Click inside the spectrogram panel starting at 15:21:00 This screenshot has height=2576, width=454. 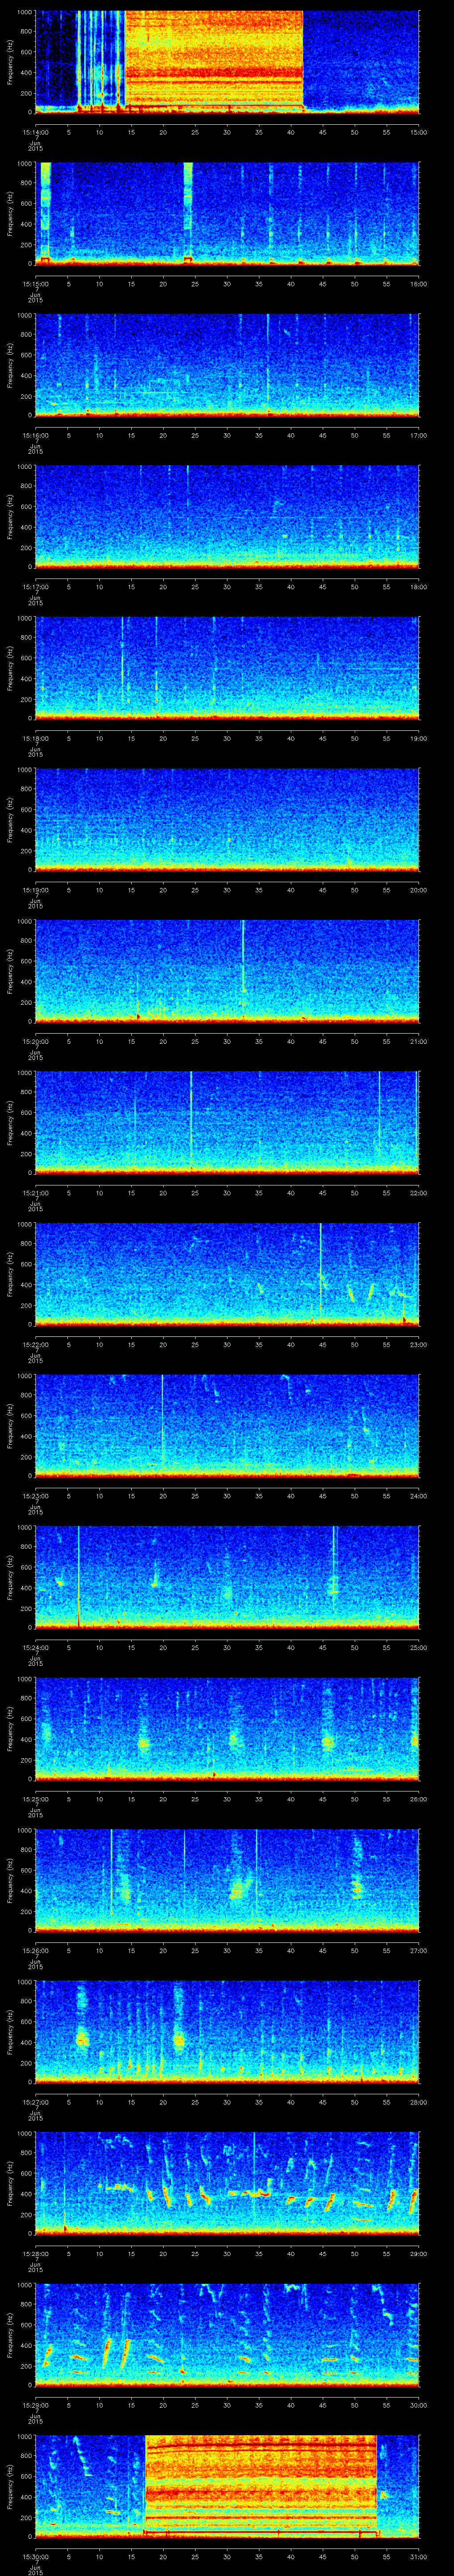tap(227, 1123)
